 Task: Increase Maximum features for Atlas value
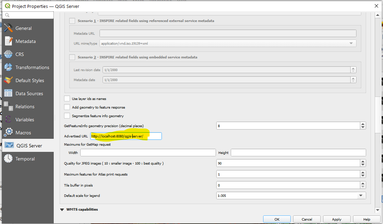363,172
